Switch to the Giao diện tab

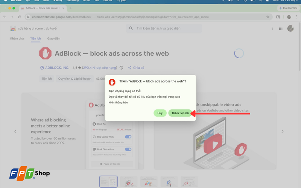point(54,38)
